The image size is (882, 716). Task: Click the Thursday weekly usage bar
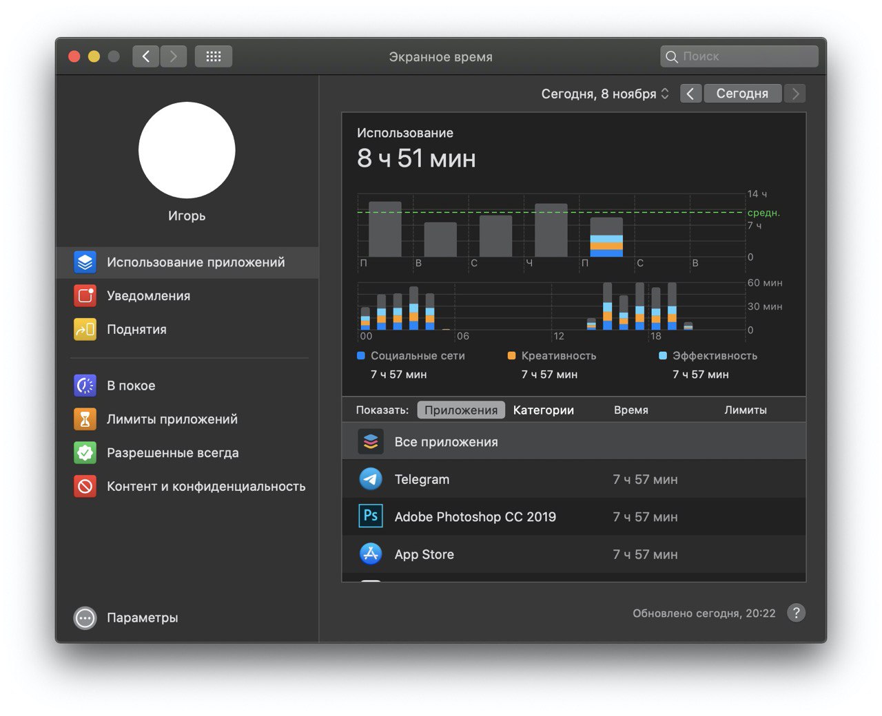tap(551, 230)
